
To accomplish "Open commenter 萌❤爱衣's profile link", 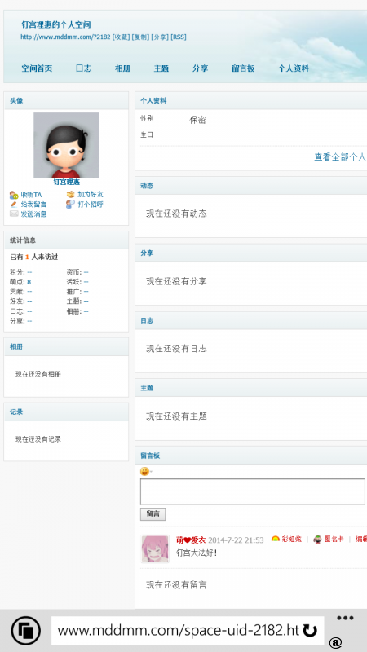I will coord(191,540).
